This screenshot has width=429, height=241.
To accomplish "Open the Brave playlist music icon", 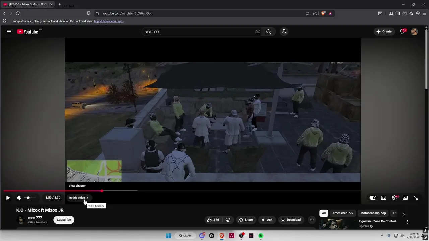I will click(x=391, y=13).
